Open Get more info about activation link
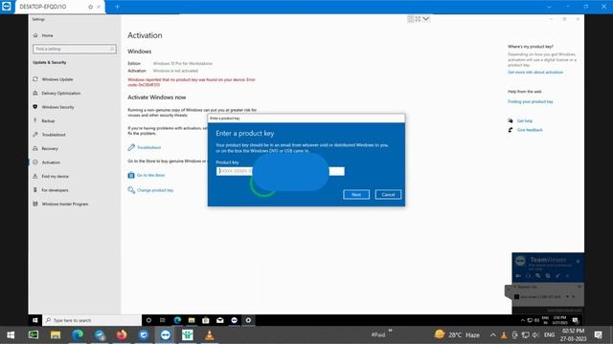 (535, 73)
